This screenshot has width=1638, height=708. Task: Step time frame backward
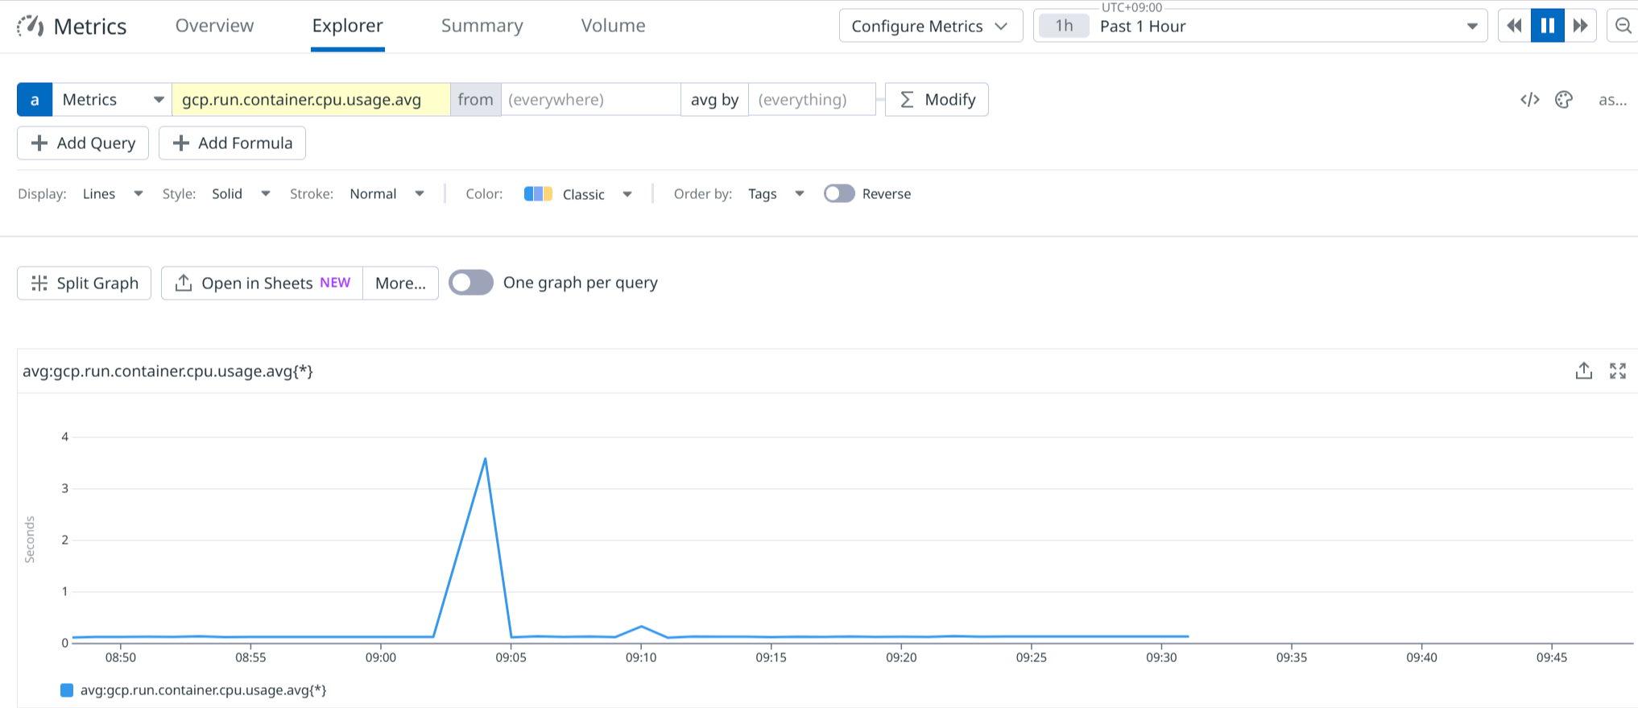coord(1514,26)
